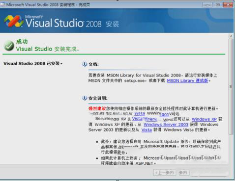Click the vertical scrollbar thumb
The image size is (235, 181).
(231, 87)
